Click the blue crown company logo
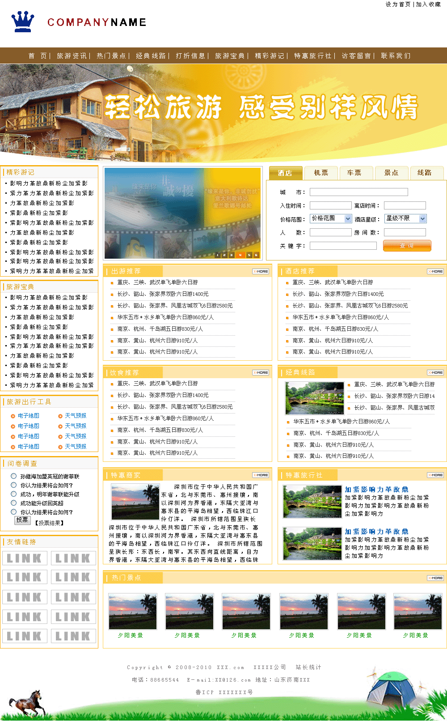The image size is (447, 721). click(23, 22)
